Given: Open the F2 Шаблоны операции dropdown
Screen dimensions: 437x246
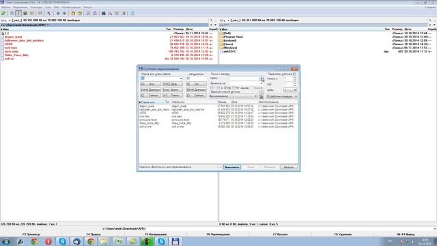Looking at the screenshot, I should click(x=281, y=96).
